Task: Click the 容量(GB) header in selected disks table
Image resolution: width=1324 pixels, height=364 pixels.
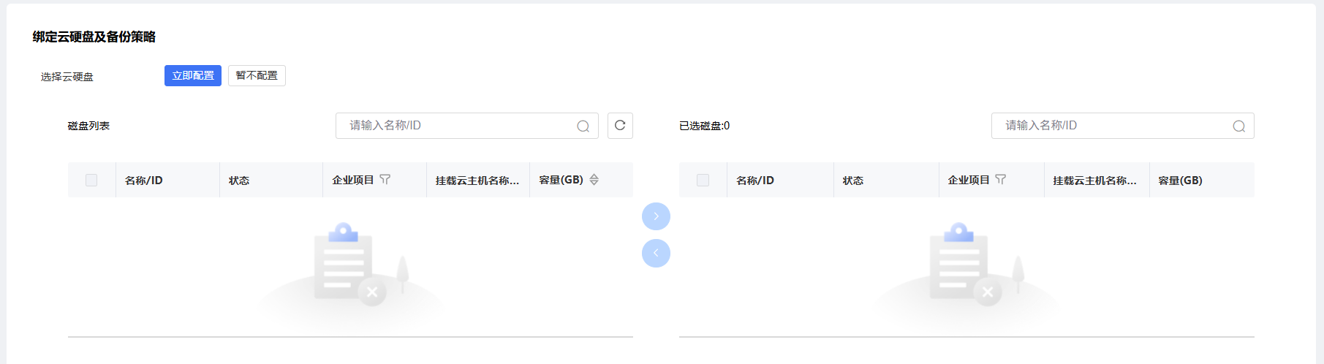Action: tap(1180, 181)
